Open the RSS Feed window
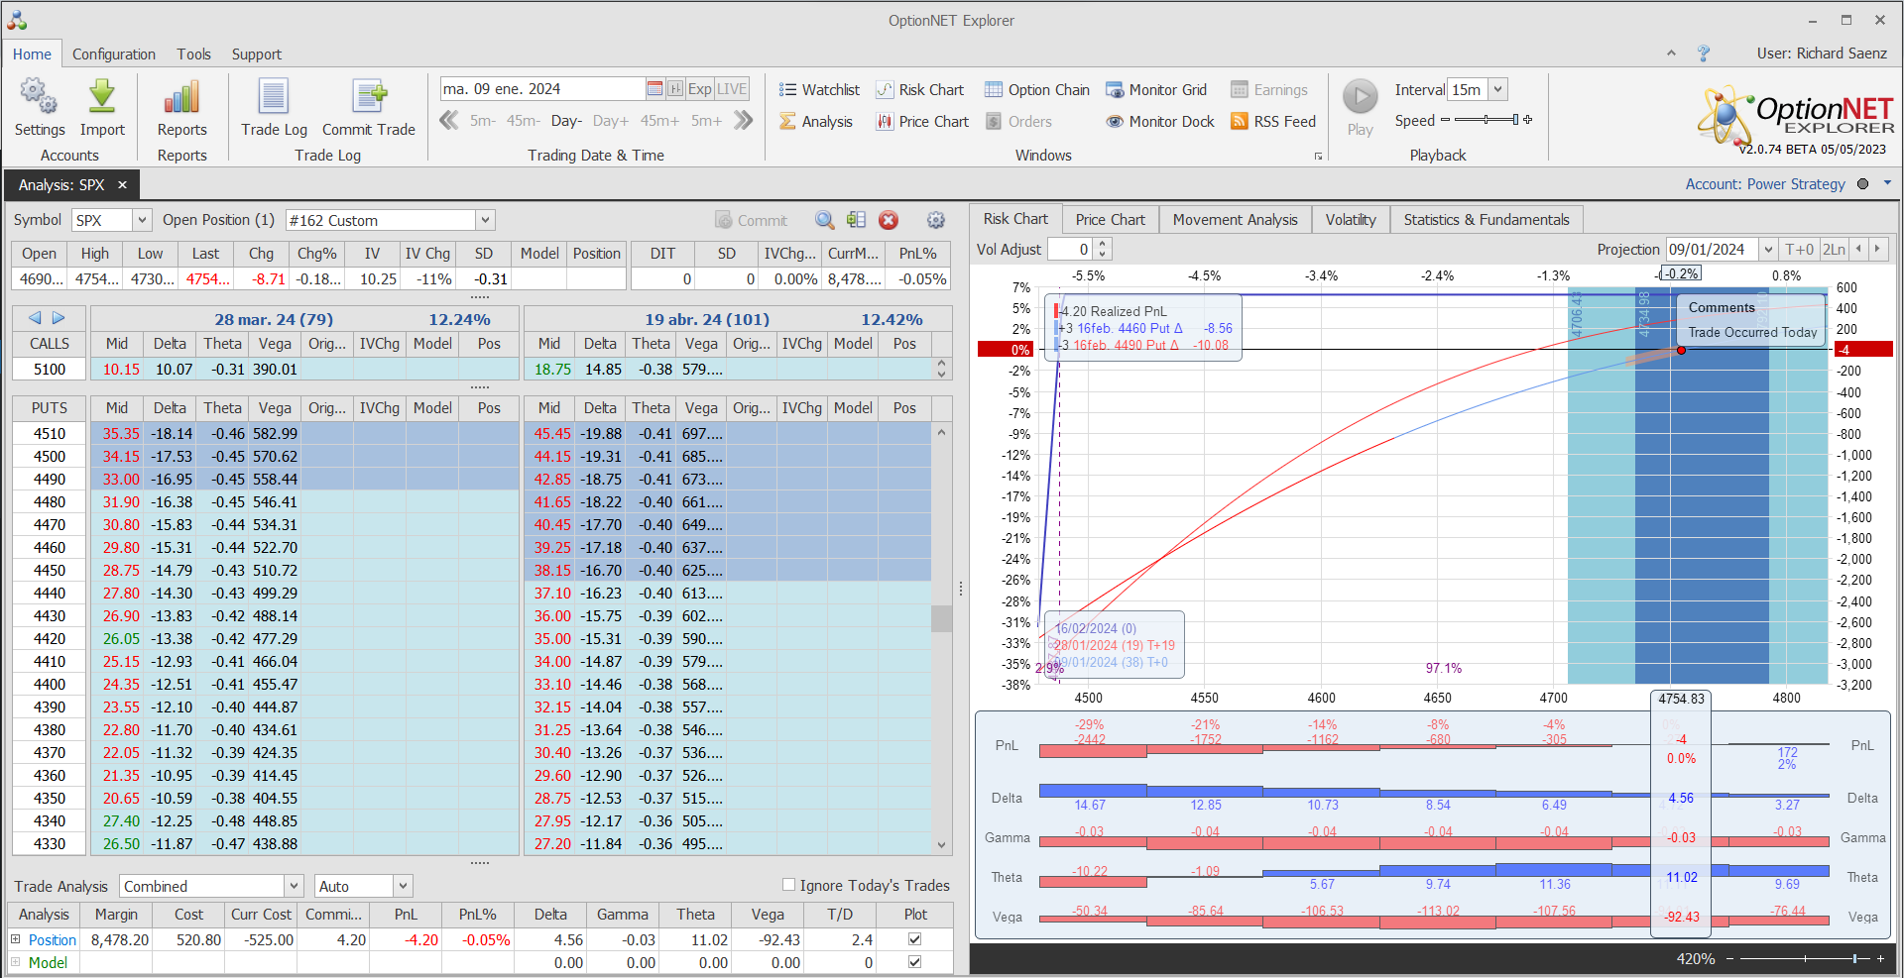1904x978 pixels. point(1272,122)
